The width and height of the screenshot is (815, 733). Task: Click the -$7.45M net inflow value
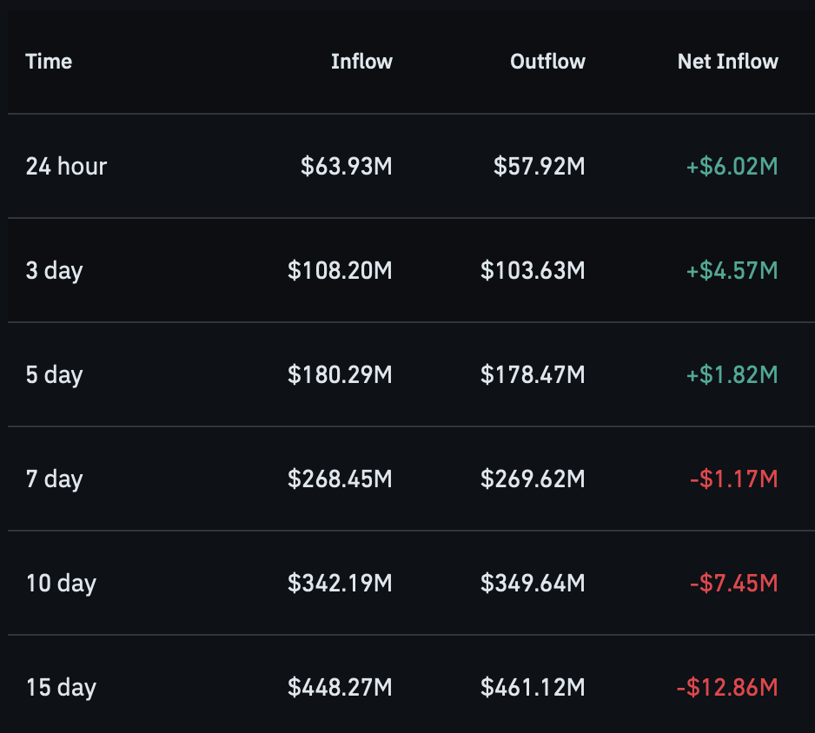(734, 583)
